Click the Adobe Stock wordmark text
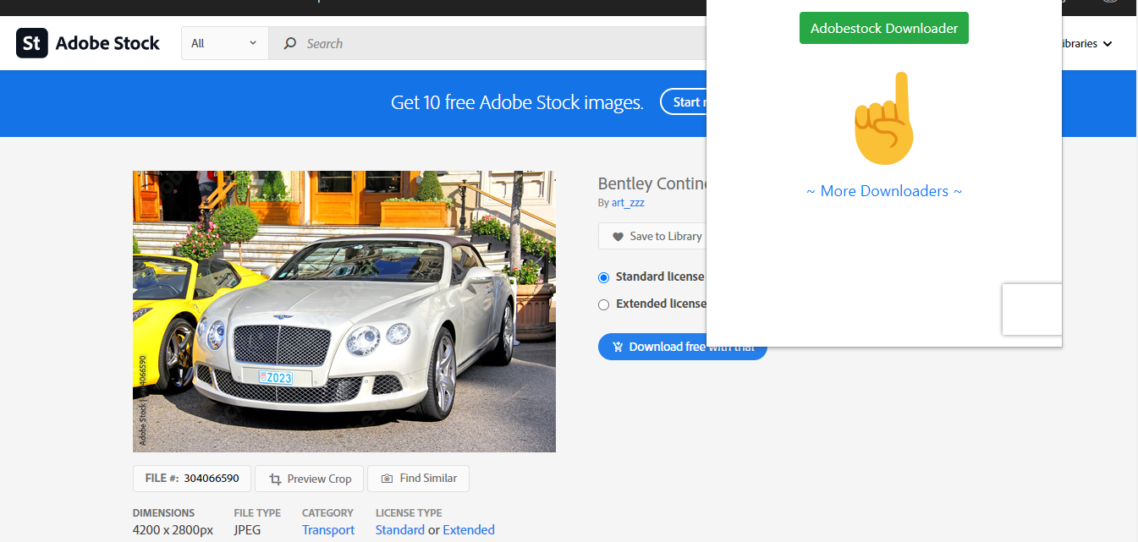Viewport: 1138px width, 542px height. coord(107,43)
